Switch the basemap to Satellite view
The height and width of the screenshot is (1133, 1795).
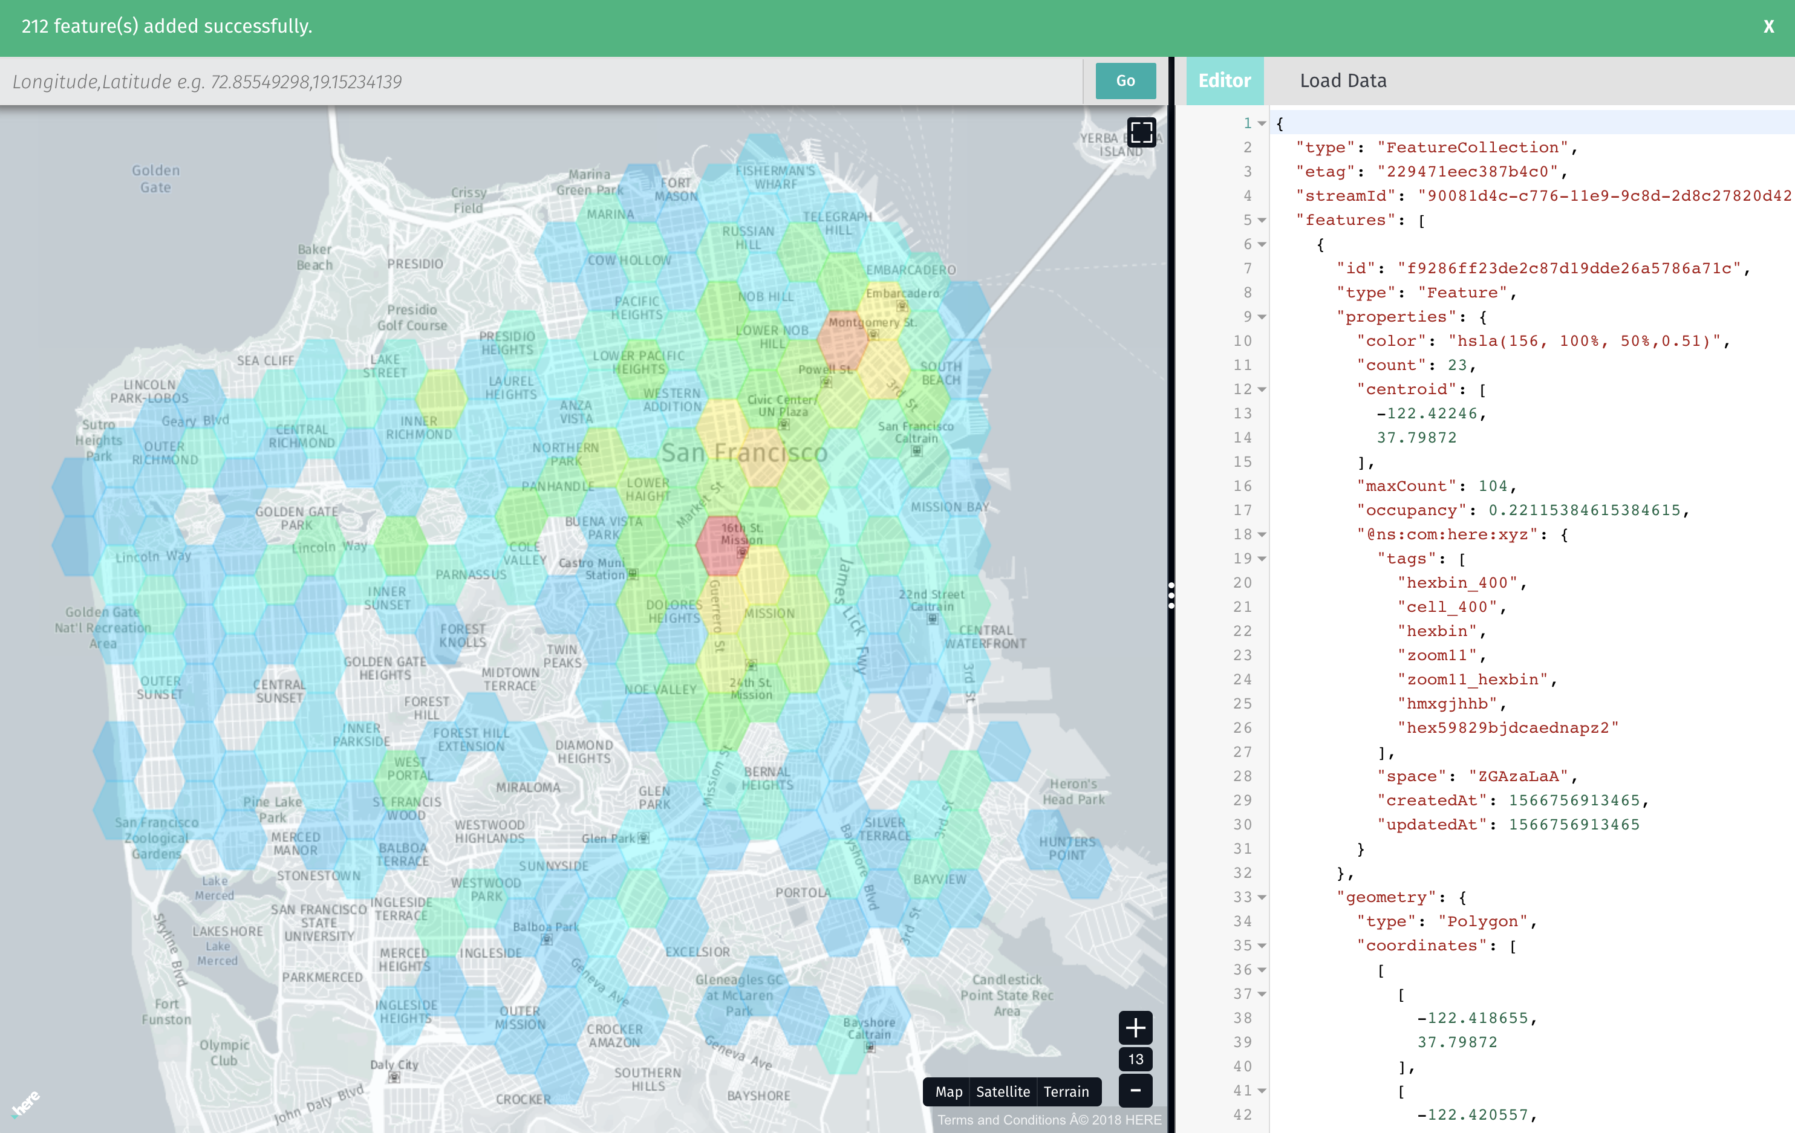1003,1091
